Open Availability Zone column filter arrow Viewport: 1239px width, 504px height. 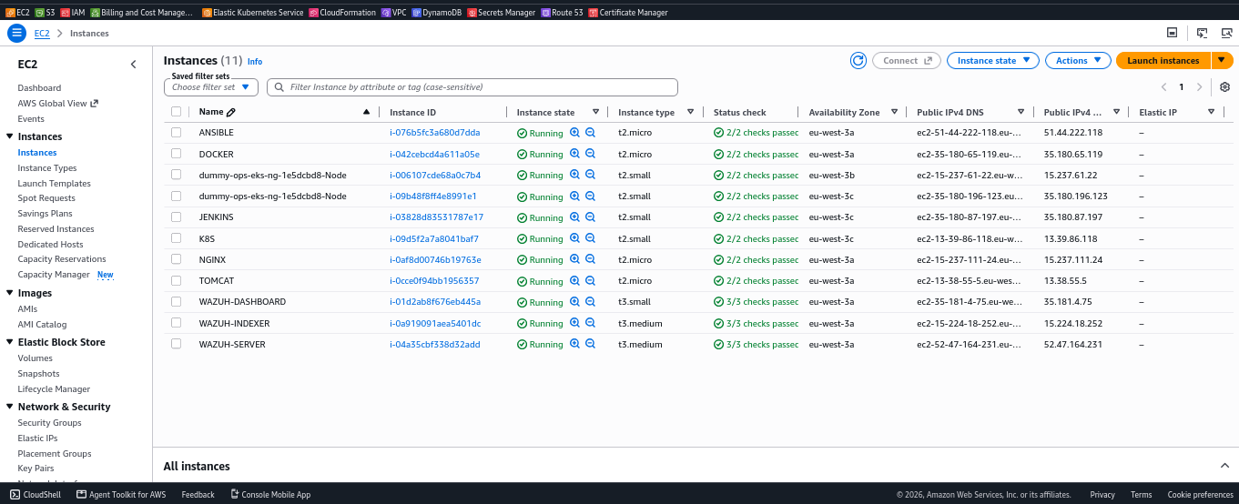click(895, 112)
